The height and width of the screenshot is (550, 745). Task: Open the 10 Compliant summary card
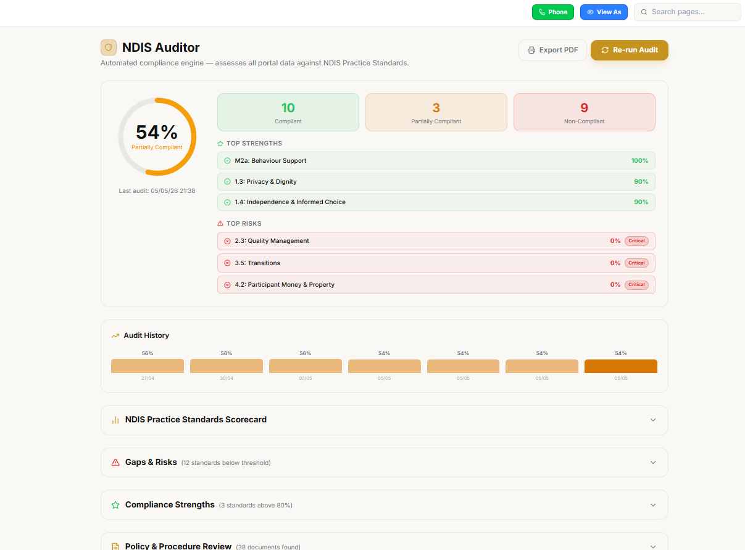(x=288, y=112)
